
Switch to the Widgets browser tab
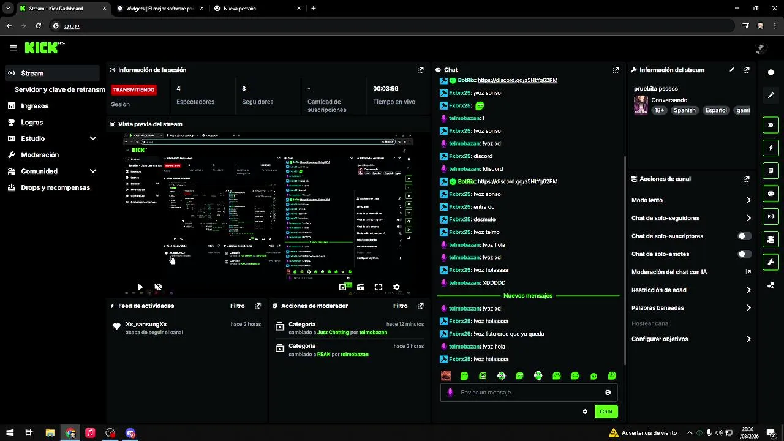[x=159, y=9]
